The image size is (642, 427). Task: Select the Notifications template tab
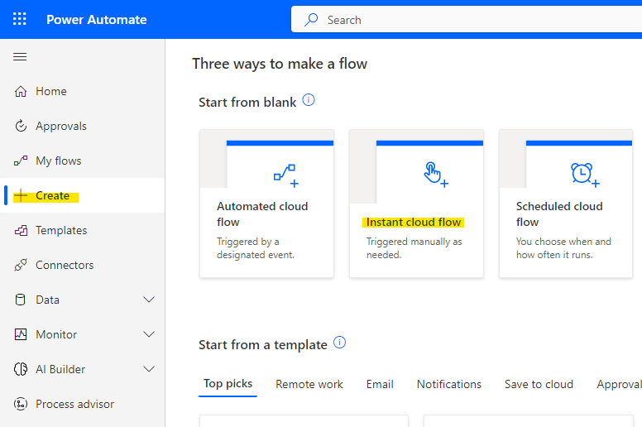(448, 385)
